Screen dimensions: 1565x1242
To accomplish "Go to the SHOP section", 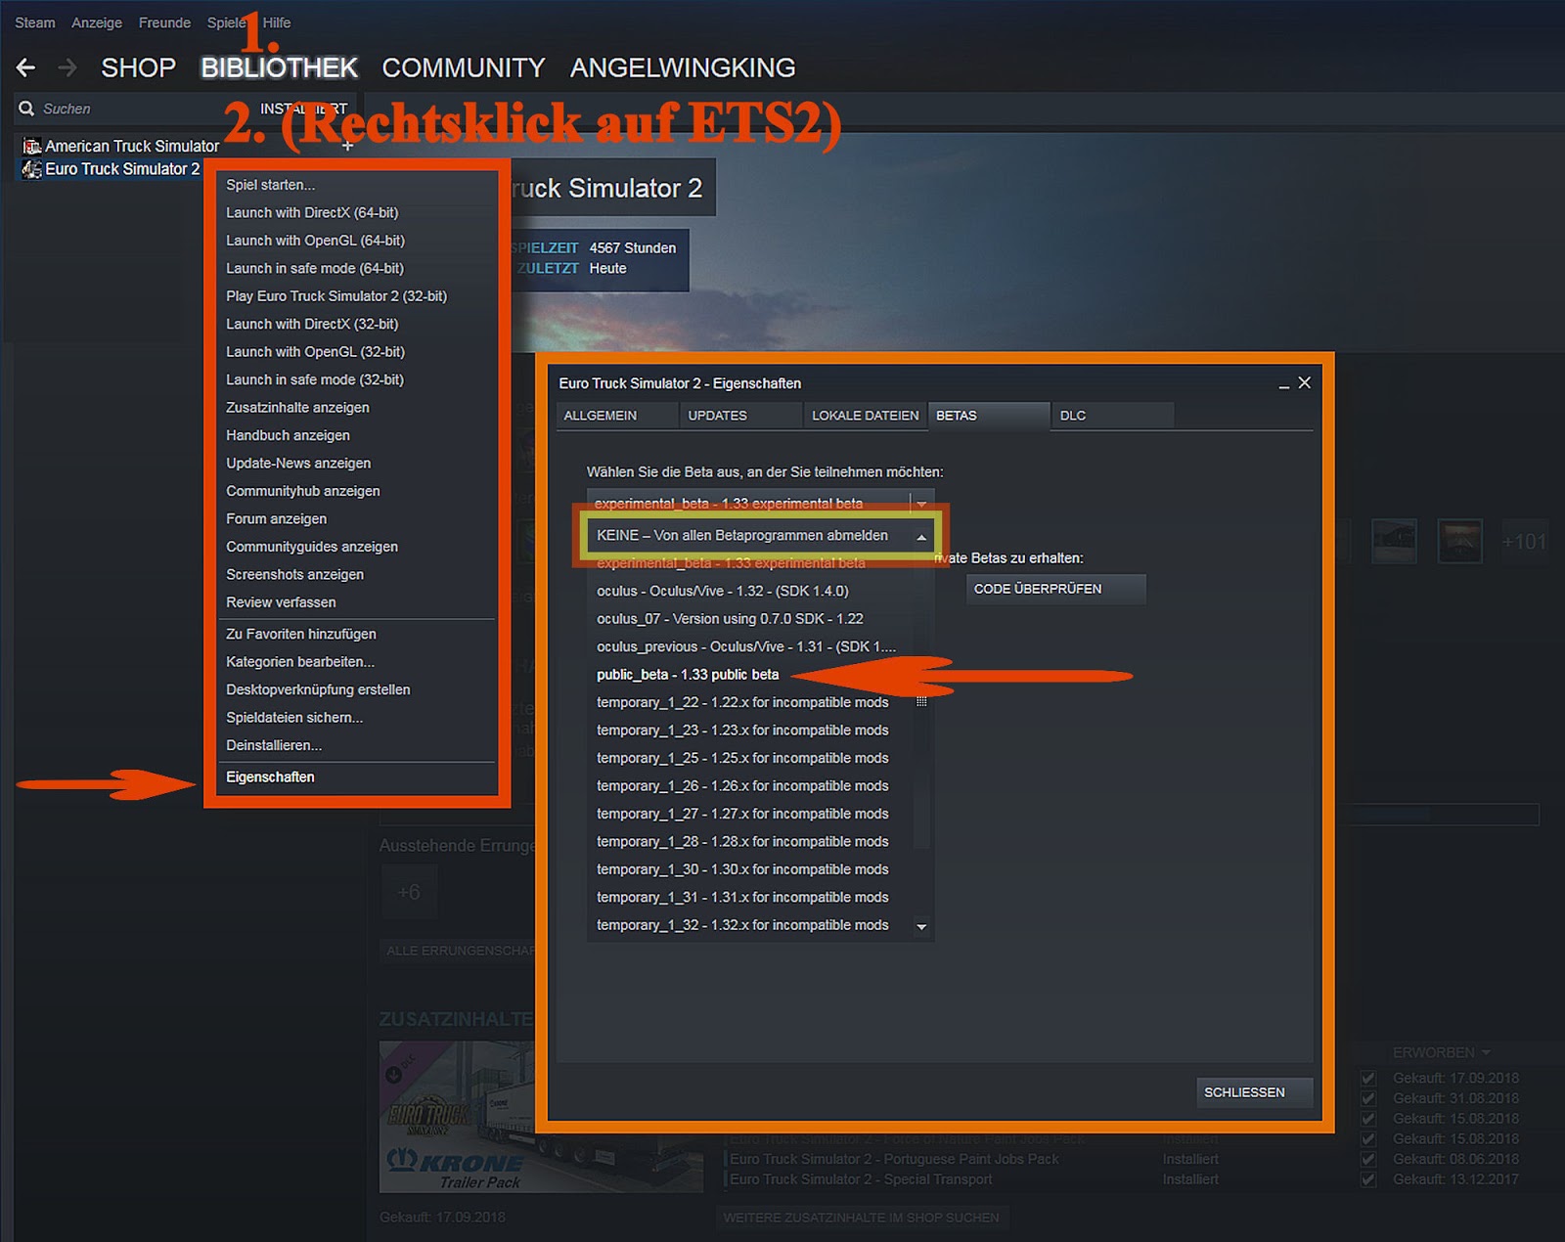I will click(139, 67).
